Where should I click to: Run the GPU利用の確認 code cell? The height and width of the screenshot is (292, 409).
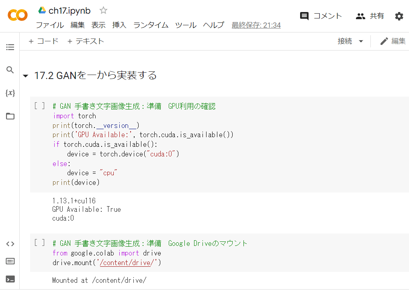39,106
